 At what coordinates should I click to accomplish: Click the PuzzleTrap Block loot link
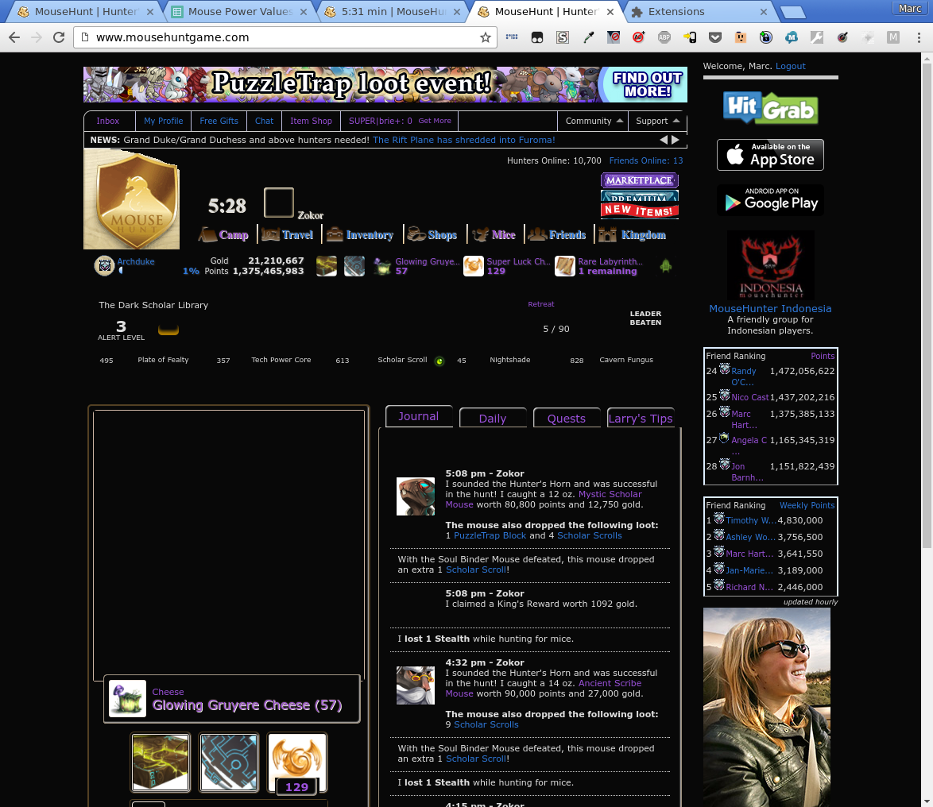[x=490, y=535]
